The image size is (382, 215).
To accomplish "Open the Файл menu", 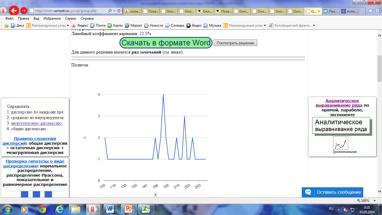I will pyautogui.click(x=9, y=18).
